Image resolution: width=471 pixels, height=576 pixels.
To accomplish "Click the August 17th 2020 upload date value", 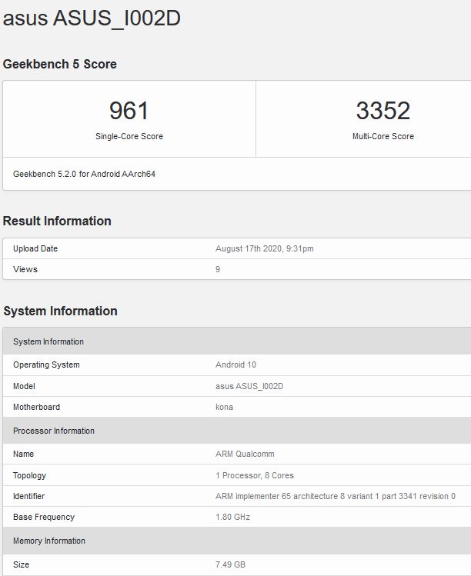I will coord(265,248).
